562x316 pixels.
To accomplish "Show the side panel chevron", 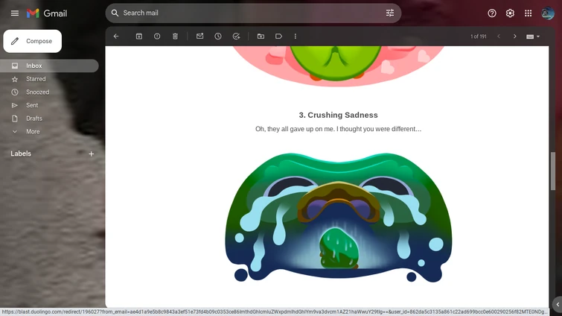I will click(558, 305).
